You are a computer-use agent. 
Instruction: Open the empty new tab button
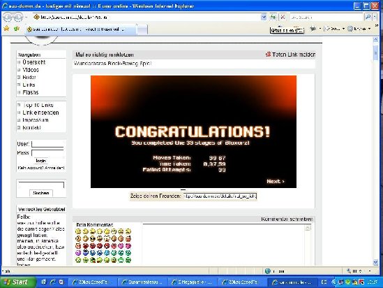pos(142,29)
